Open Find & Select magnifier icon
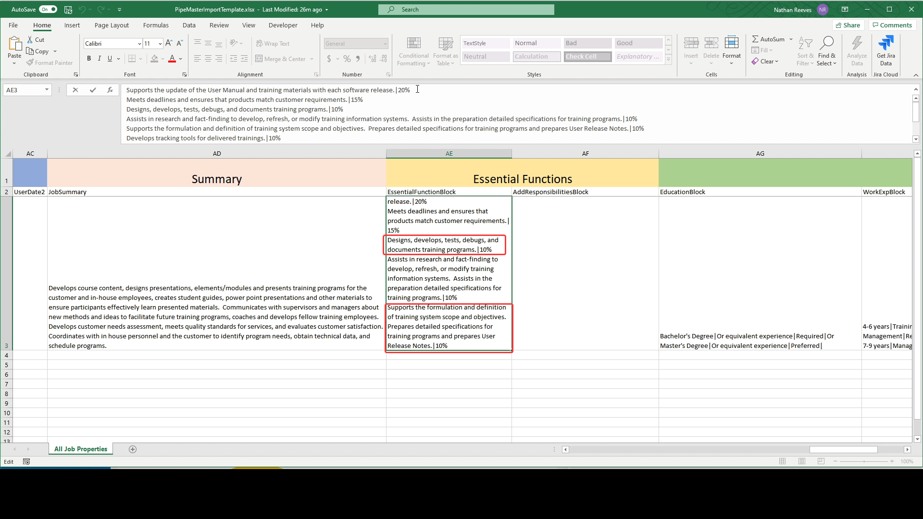Viewport: 923px width, 519px height. (827, 43)
